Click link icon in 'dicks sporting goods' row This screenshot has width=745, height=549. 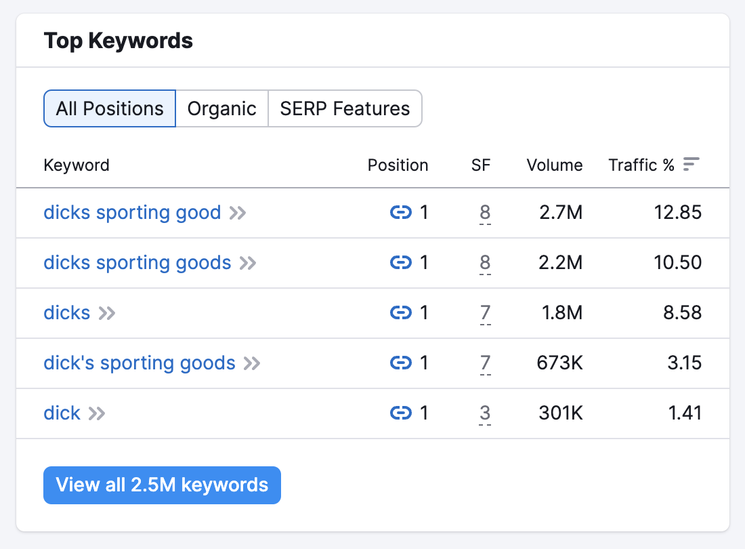(x=400, y=262)
